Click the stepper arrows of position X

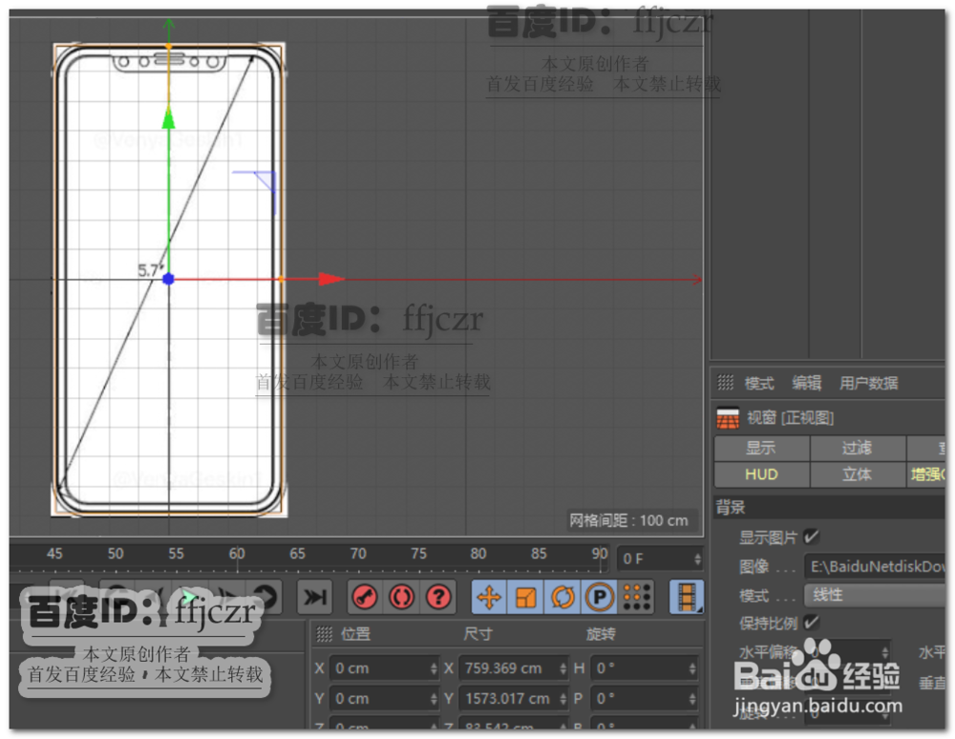pyautogui.click(x=434, y=668)
